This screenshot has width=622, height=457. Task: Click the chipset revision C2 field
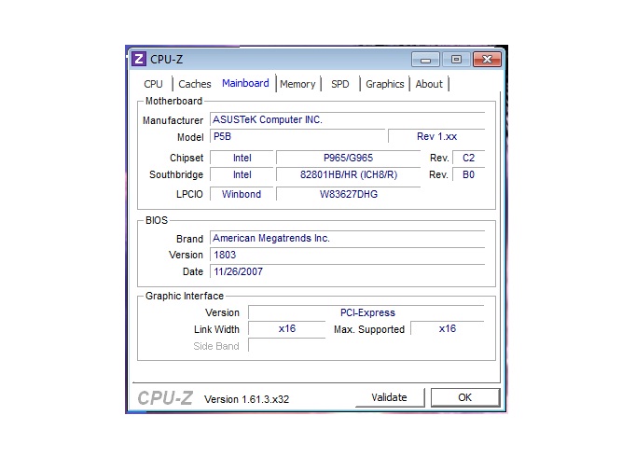pos(468,158)
